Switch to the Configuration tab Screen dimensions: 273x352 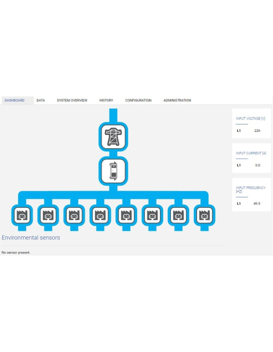pos(138,100)
